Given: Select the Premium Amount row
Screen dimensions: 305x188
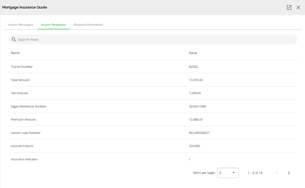Looking at the screenshot, I should tap(153, 119).
